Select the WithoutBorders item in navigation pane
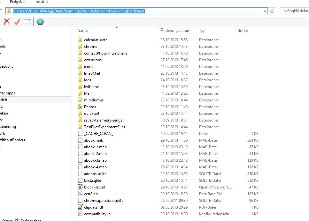Viewport: 309px width, 221px height. coord(12,140)
